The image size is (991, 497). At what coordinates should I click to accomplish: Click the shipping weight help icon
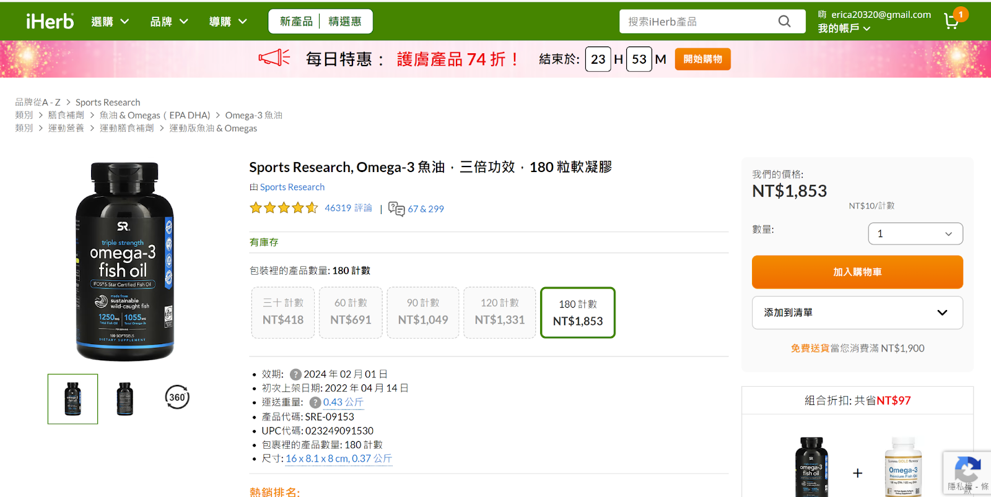click(x=315, y=402)
